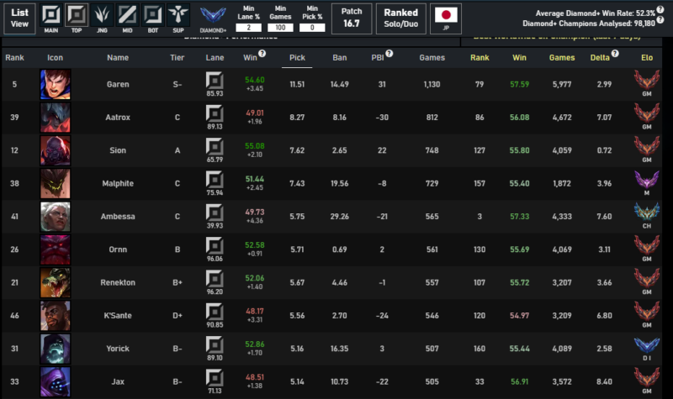Filter by the JNG jungle role icon

point(102,15)
